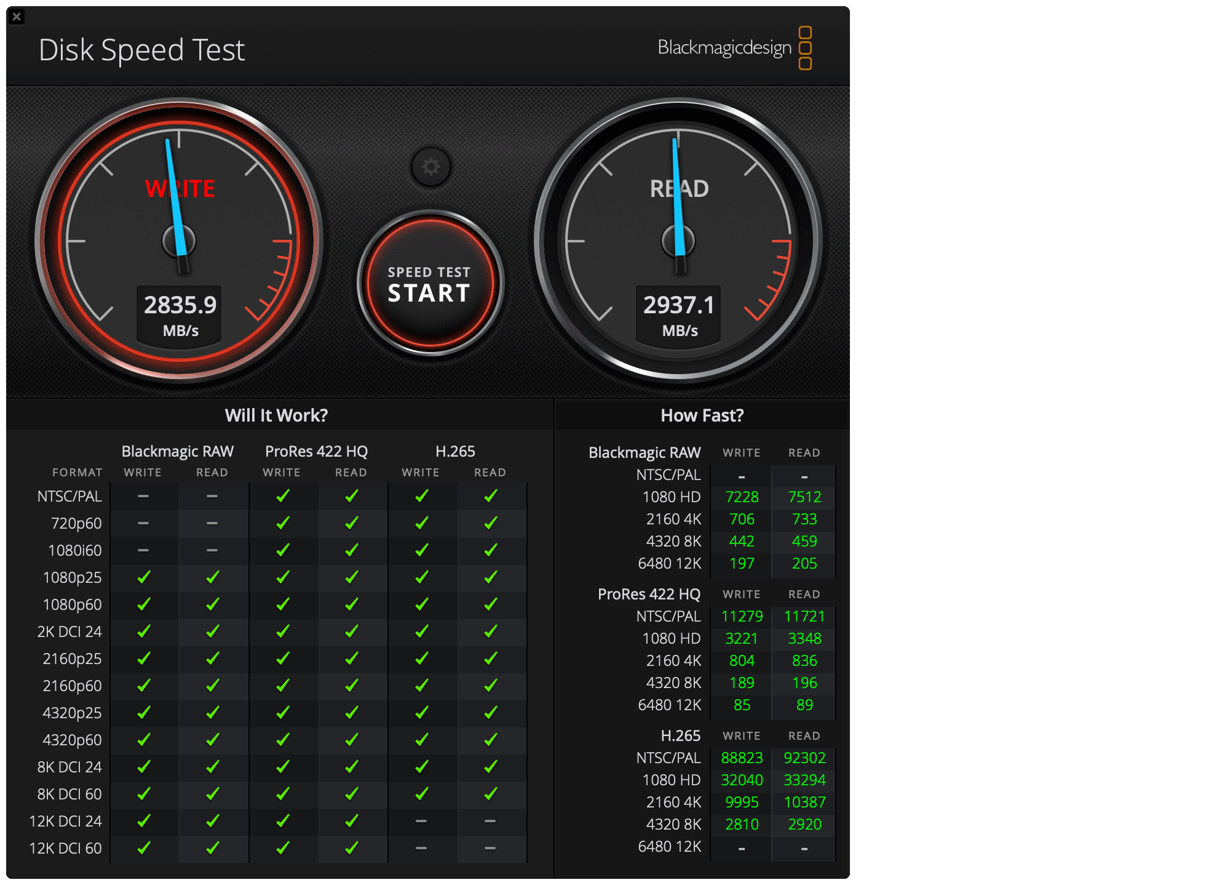Image resolution: width=1222 pixels, height=885 pixels.
Task: Click H.265 read checkmark for 2160p60
Action: point(490,686)
